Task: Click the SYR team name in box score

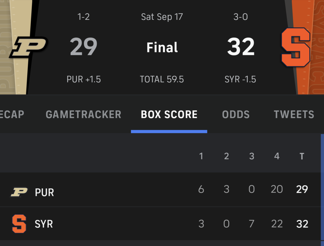Action: tap(44, 224)
